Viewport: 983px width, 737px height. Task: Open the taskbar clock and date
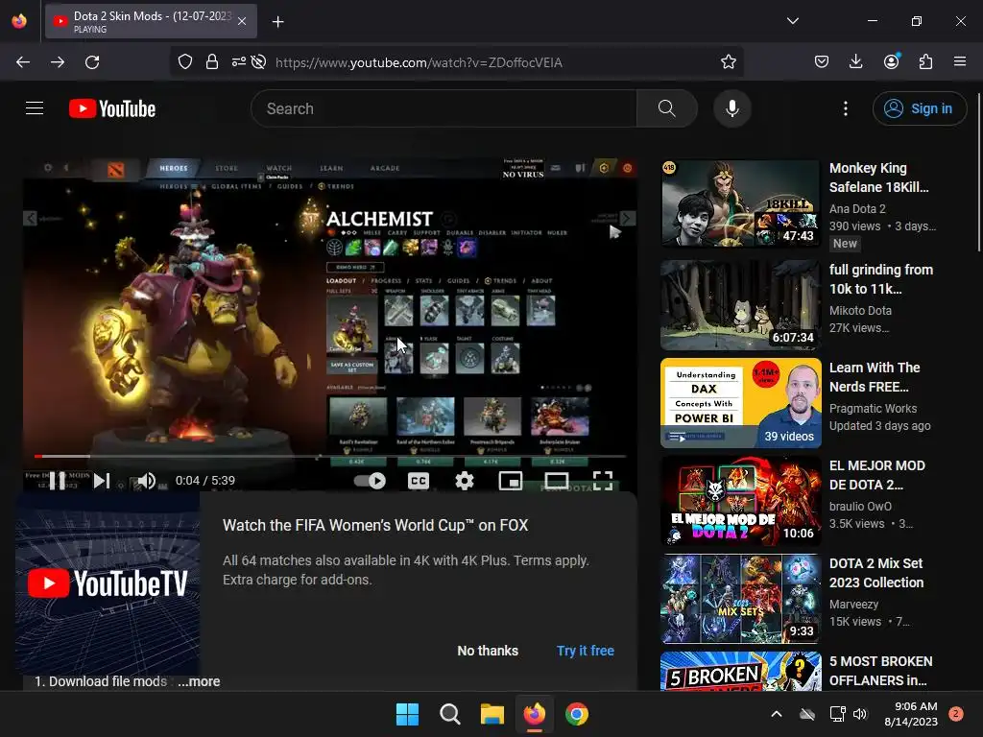(911, 714)
